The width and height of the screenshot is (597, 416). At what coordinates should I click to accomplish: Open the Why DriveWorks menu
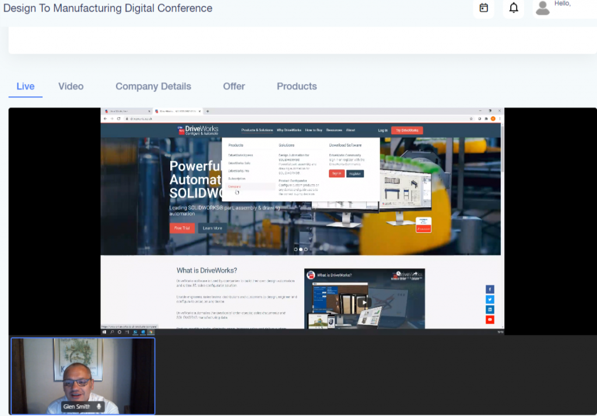coord(289,130)
